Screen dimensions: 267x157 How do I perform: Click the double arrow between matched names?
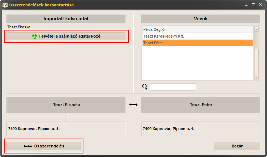(x=133, y=105)
